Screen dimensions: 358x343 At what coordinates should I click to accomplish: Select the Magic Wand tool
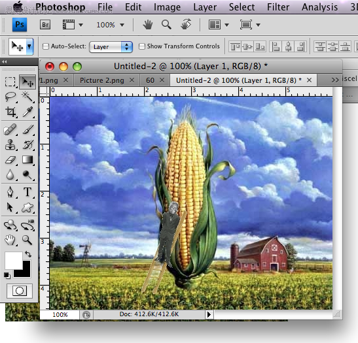(27, 97)
